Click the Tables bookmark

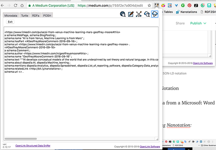(168, 12)
